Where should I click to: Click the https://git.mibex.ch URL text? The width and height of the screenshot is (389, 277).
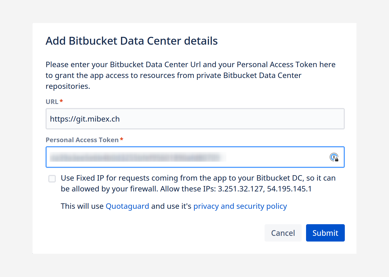pyautogui.click(x=85, y=119)
